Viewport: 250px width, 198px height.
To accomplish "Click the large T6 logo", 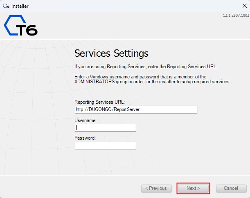I will tap(21, 25).
